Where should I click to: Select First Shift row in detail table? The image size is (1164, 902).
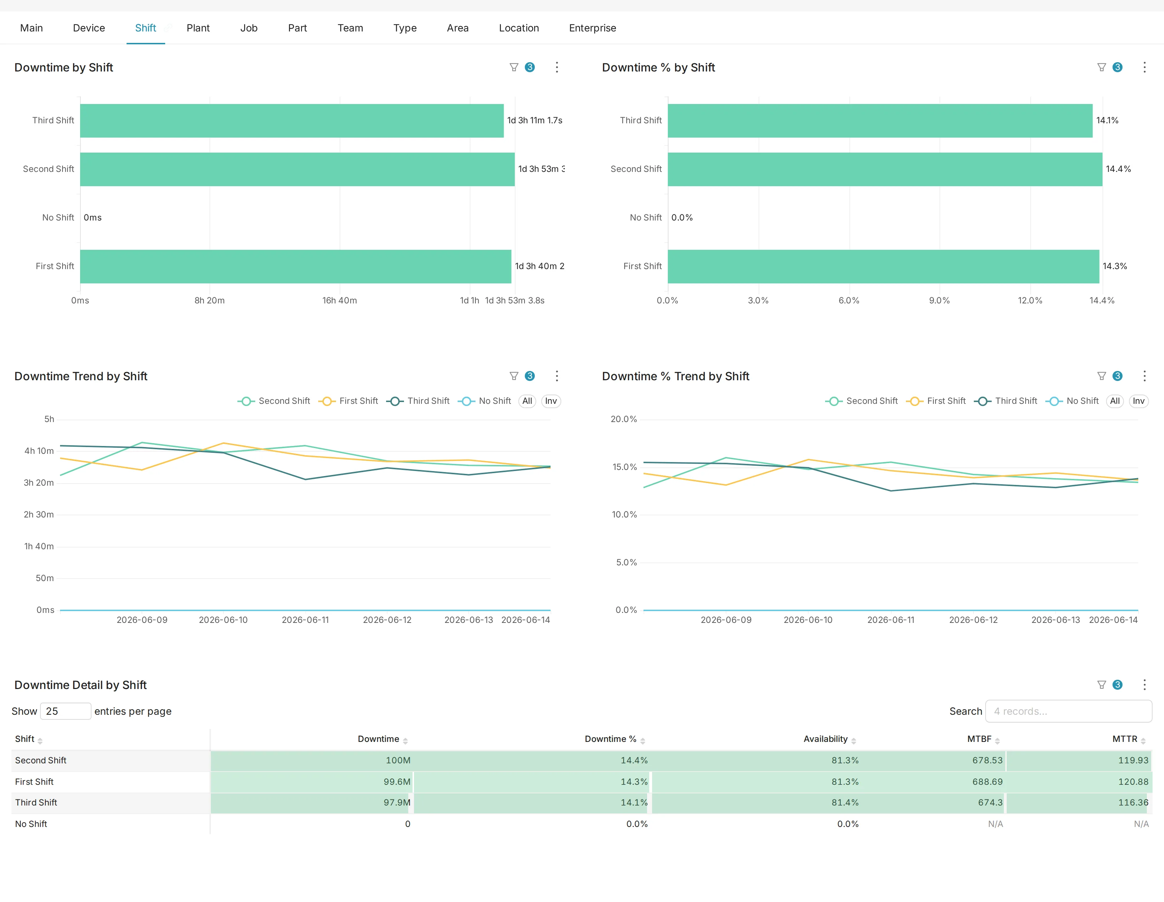click(582, 782)
